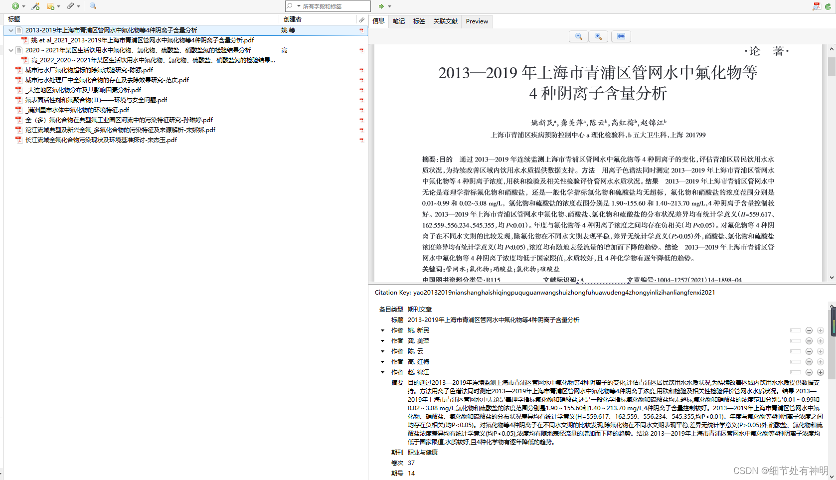Zoom in the PDF preview
The width and height of the screenshot is (836, 480).
(x=598, y=36)
